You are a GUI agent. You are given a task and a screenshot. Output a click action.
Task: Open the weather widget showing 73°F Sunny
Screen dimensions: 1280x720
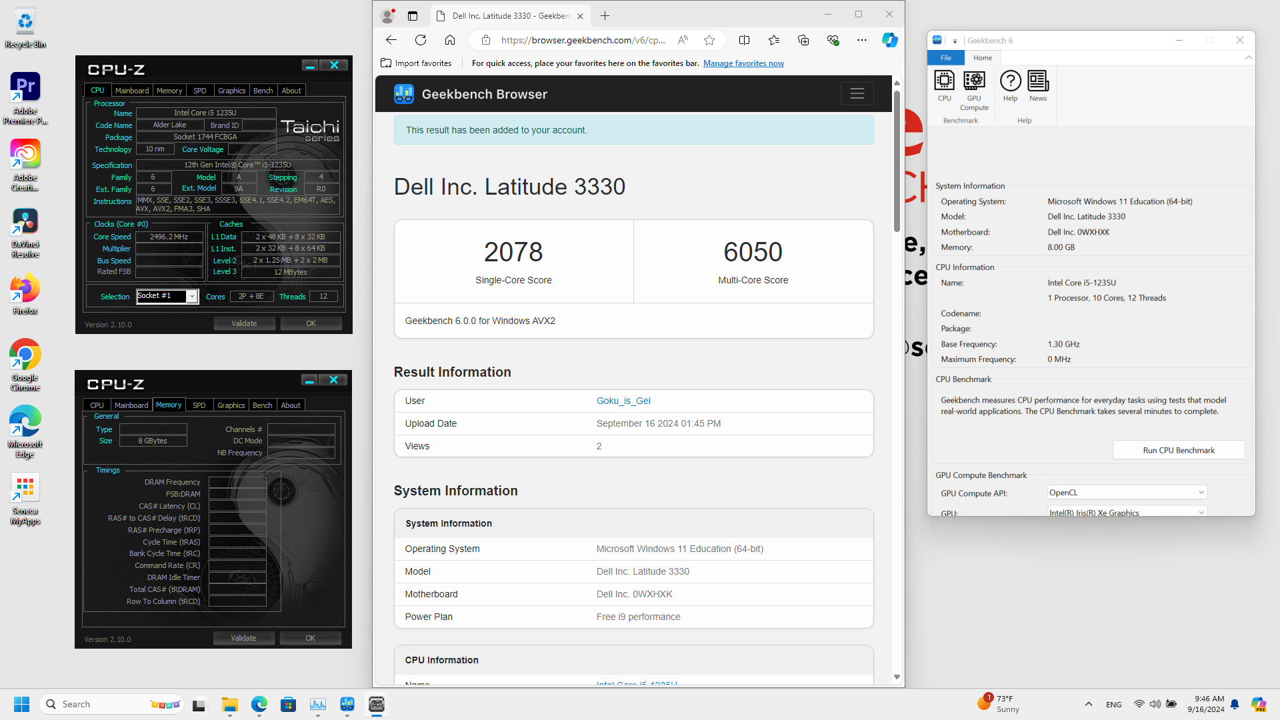coord(999,703)
